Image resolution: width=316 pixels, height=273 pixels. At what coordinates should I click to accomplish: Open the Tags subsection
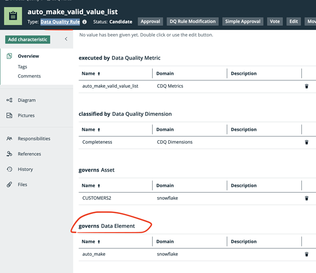(x=22, y=67)
